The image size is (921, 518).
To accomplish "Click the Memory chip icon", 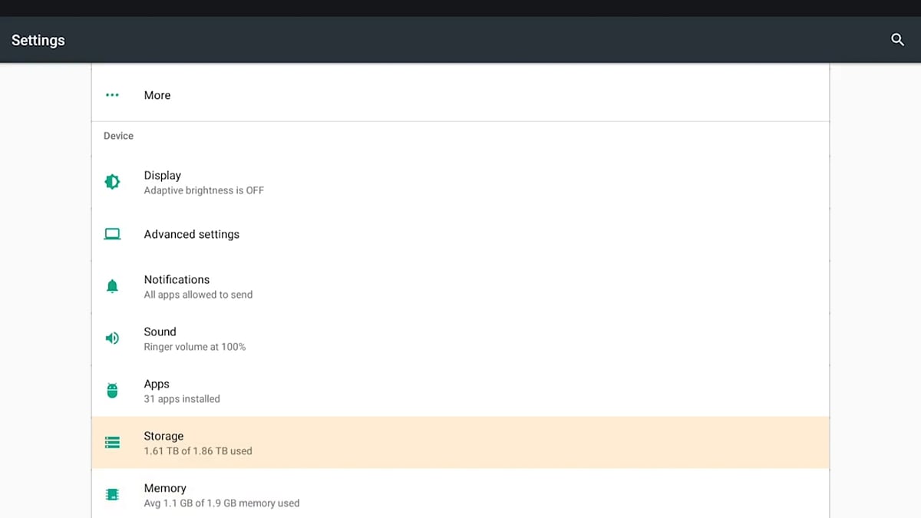I will pos(112,495).
